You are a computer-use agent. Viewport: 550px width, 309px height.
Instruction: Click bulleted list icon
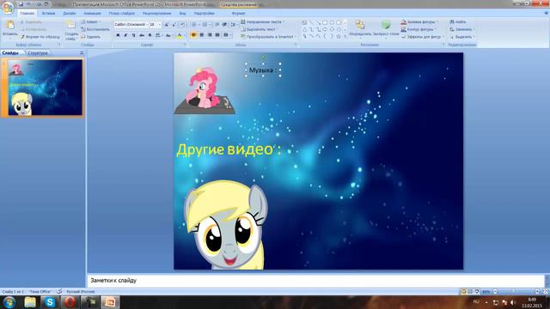point(194,25)
